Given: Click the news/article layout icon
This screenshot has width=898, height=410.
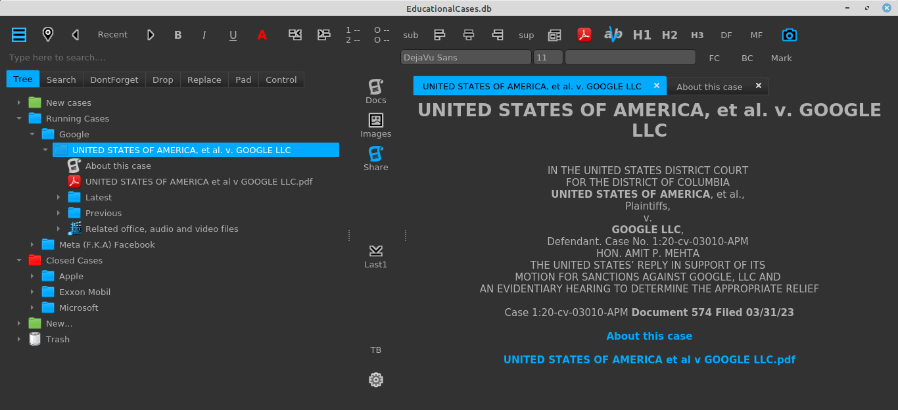Looking at the screenshot, I should 555,35.
